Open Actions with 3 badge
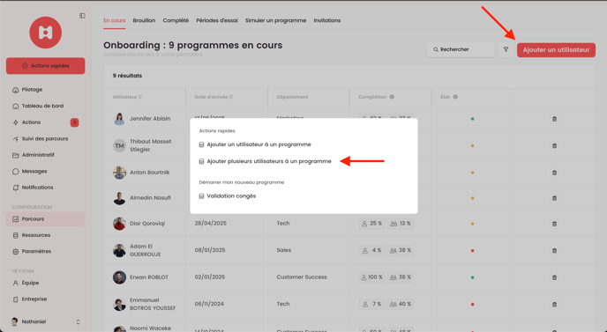The width and height of the screenshot is (607, 332). tap(45, 122)
